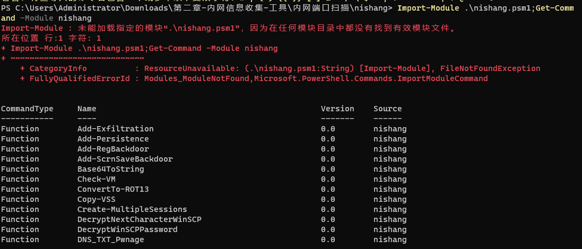Click the Source column header

tap(387, 109)
